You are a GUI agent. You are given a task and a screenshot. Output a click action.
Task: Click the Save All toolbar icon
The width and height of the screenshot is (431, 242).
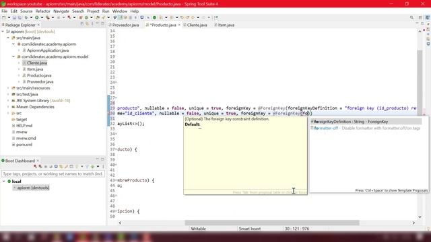coord(20,17)
